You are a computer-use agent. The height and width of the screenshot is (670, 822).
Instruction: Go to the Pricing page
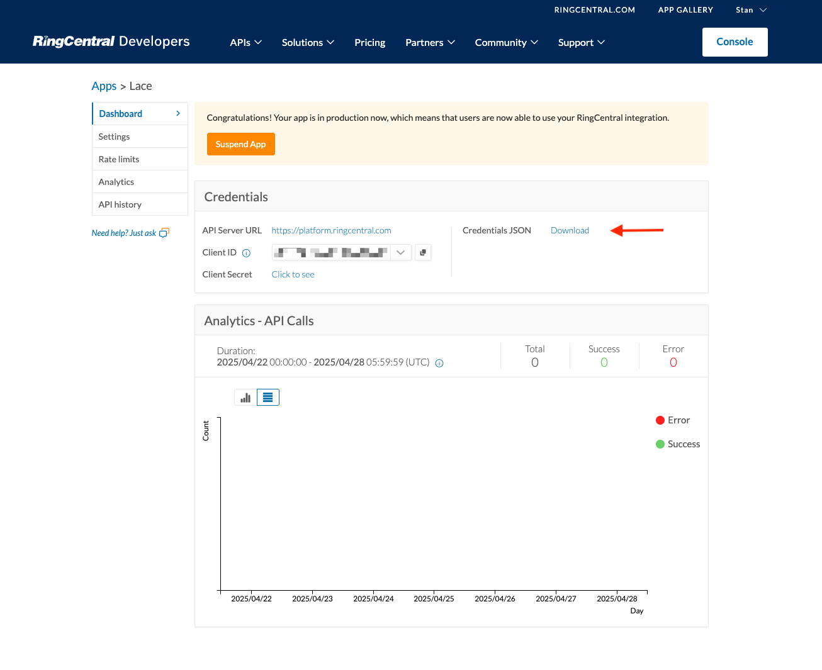click(370, 42)
